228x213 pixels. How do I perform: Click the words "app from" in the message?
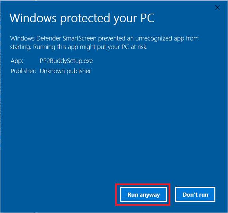[x=184, y=38]
